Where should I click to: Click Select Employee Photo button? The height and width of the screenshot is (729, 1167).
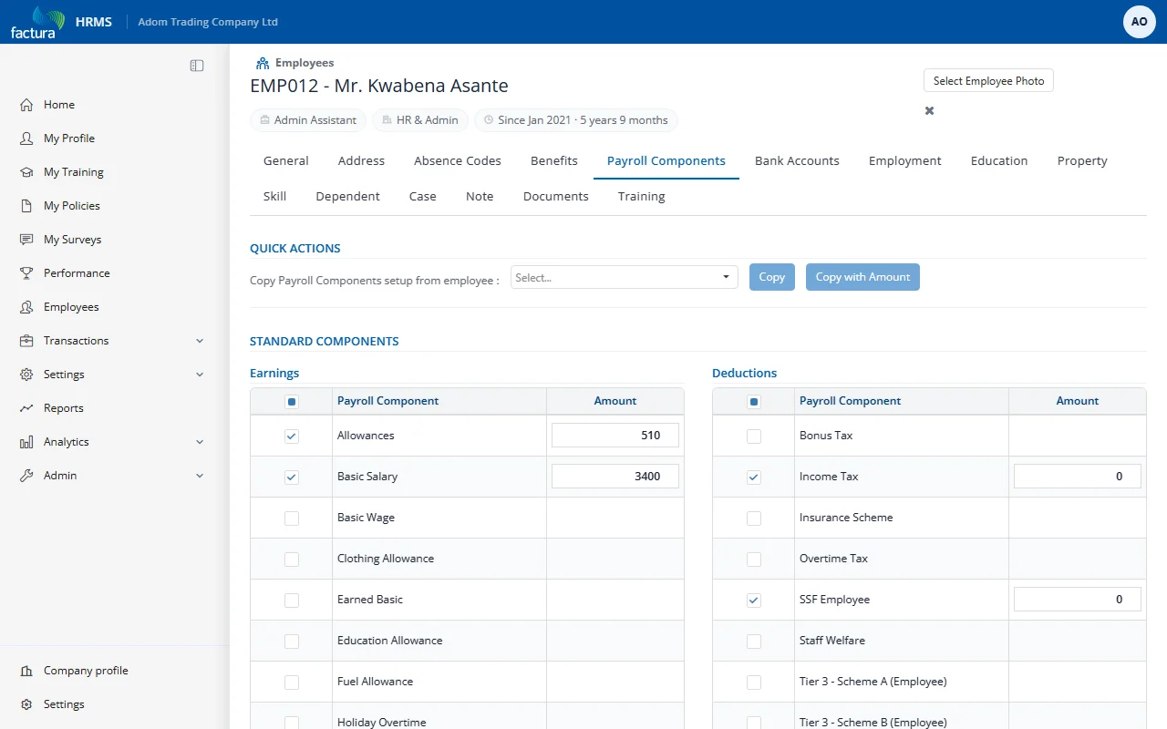pyautogui.click(x=989, y=81)
